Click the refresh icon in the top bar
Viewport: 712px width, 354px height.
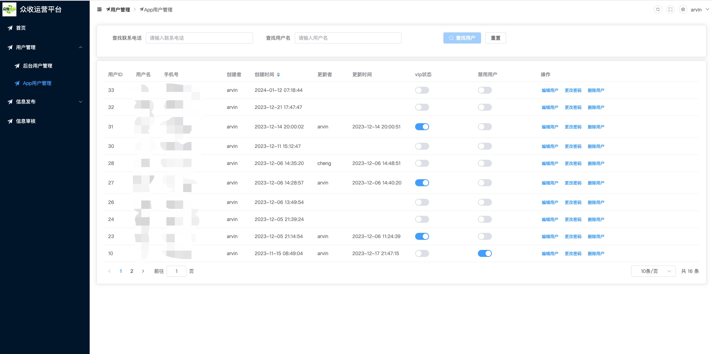click(x=658, y=9)
